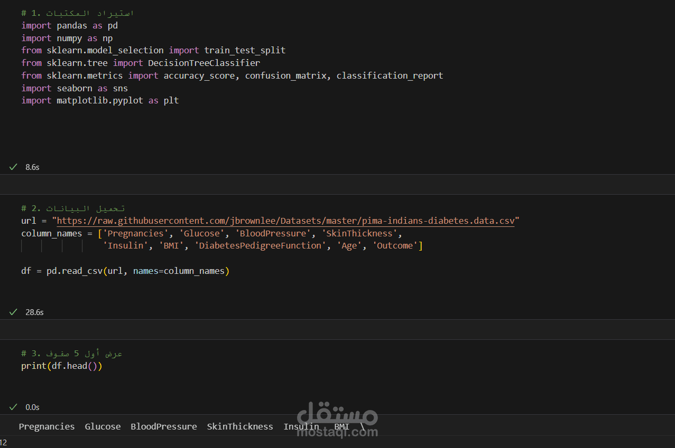Click the 0.0s execution time
This screenshot has height=448, width=675.
pos(32,407)
